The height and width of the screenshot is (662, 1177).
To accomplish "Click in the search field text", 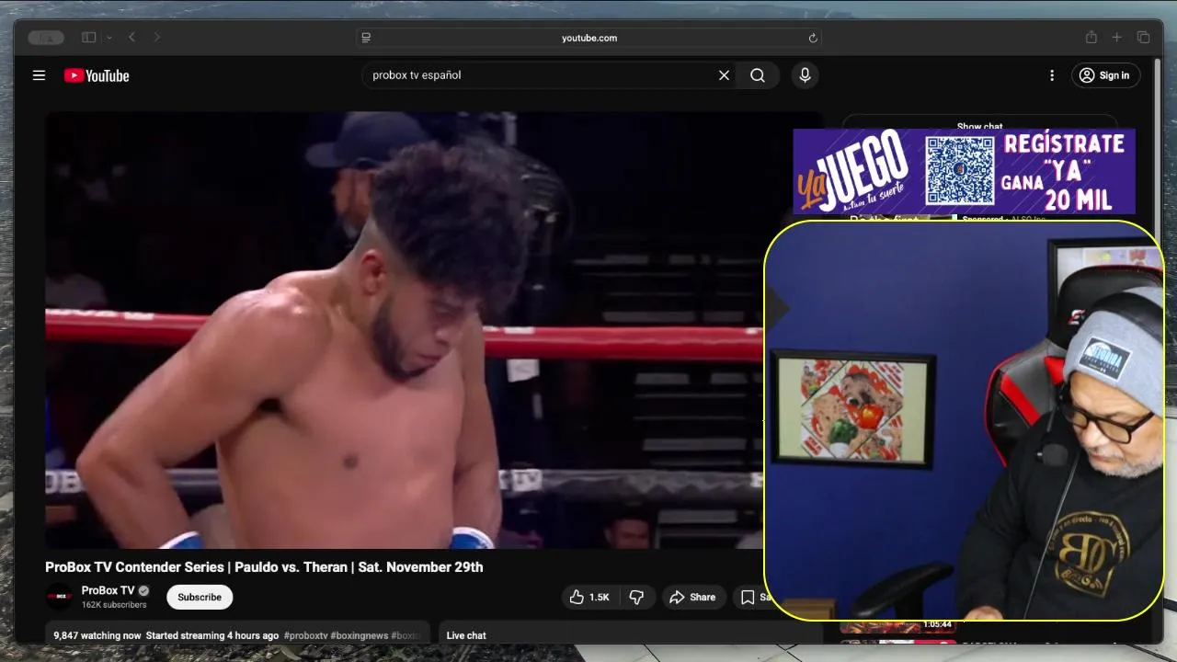I will pyautogui.click(x=417, y=75).
